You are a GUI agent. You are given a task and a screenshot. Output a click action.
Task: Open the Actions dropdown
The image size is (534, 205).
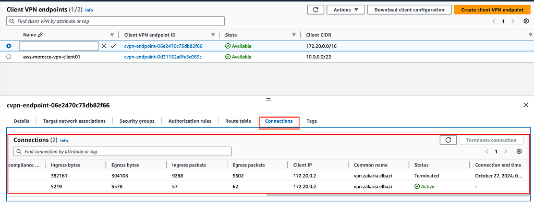pos(346,9)
